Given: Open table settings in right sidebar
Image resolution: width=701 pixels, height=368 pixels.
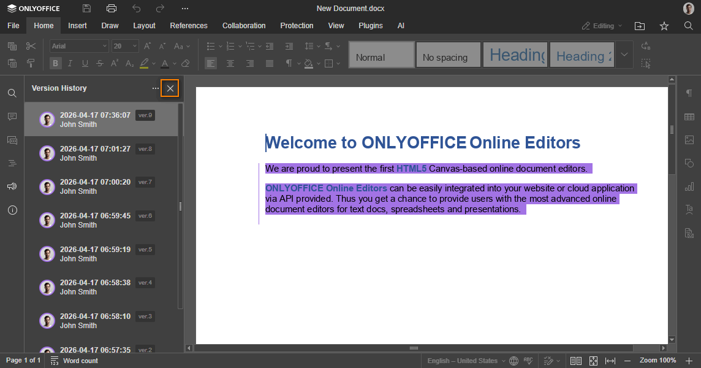Looking at the screenshot, I should [x=689, y=117].
